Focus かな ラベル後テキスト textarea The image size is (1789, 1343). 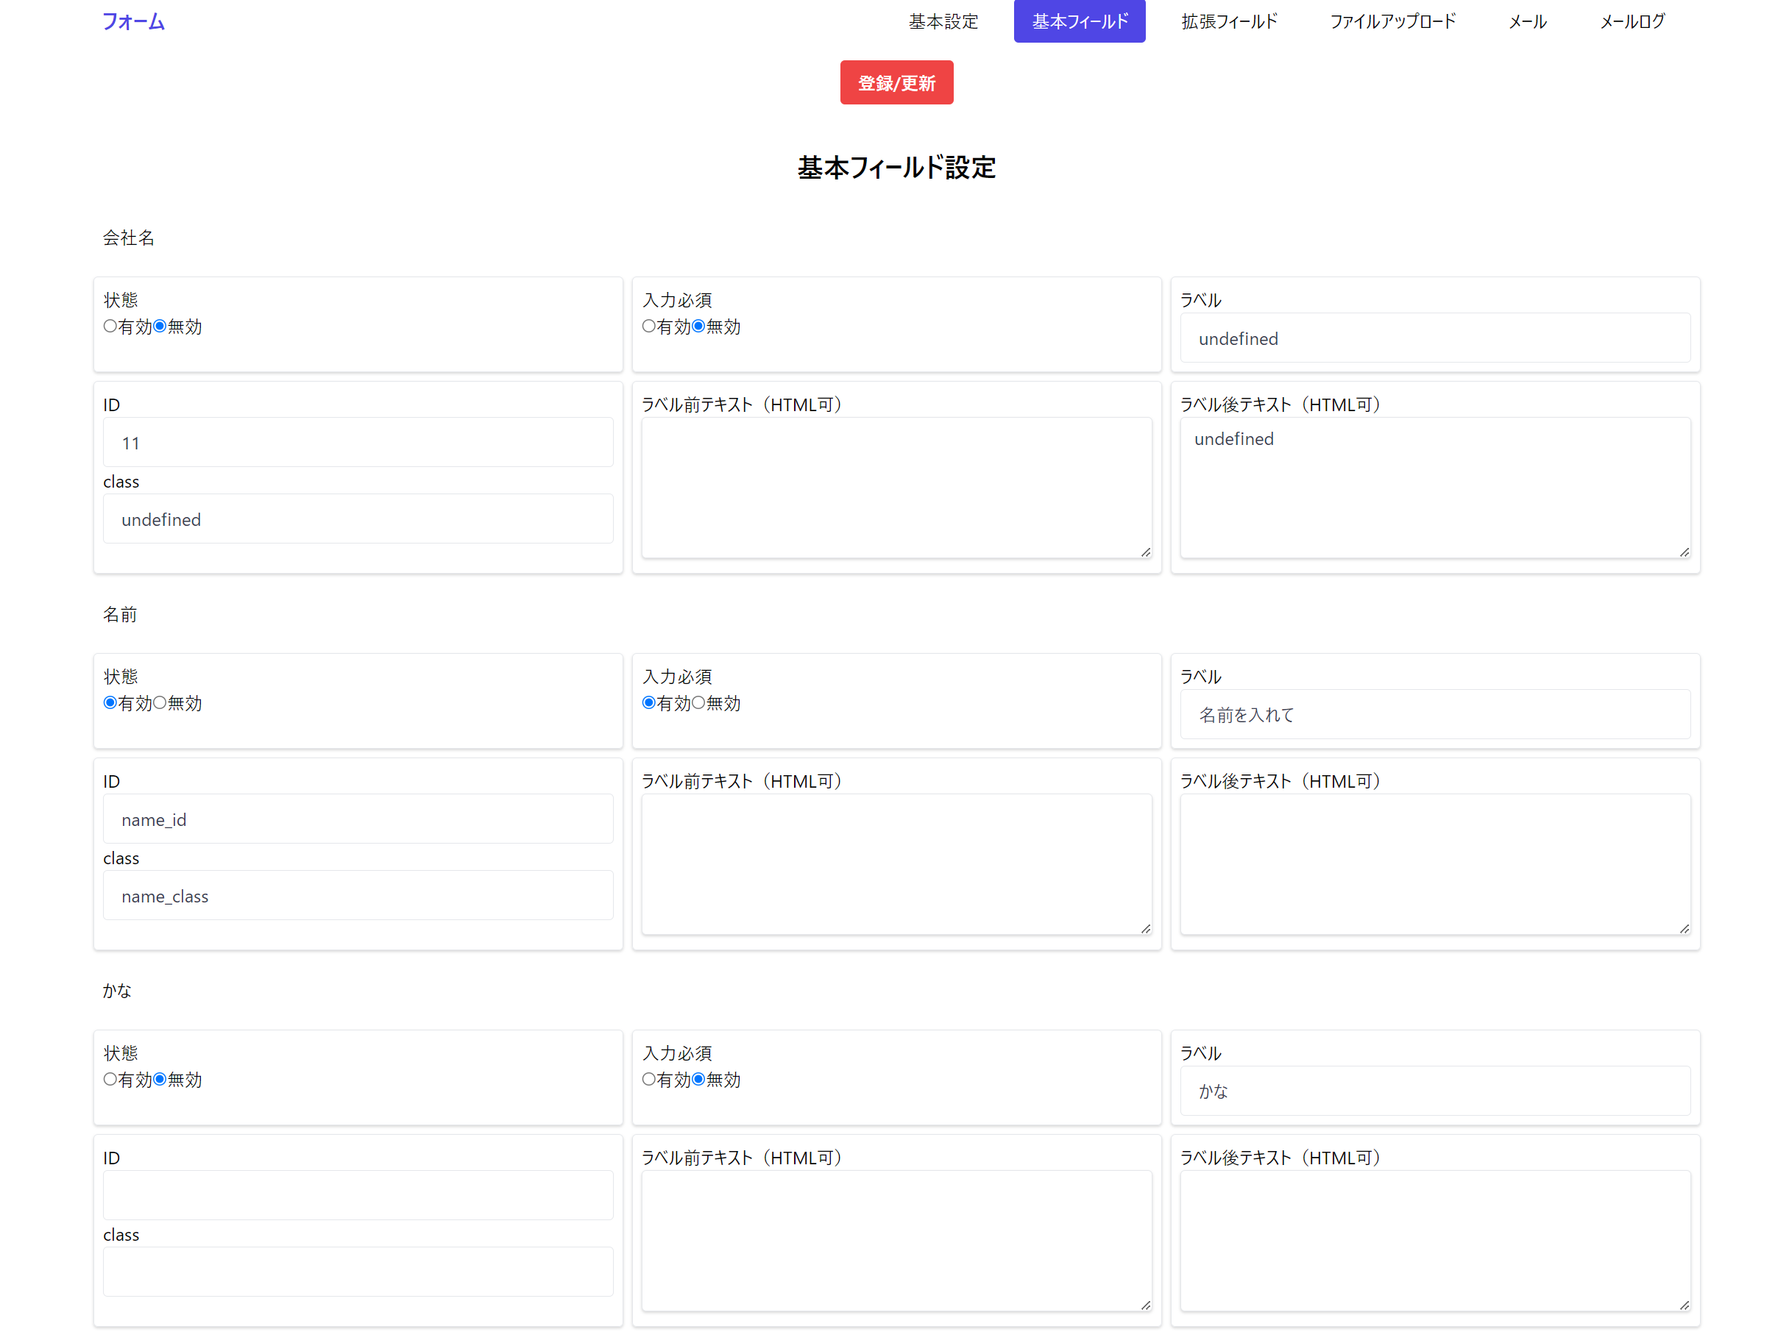click(x=1435, y=1242)
